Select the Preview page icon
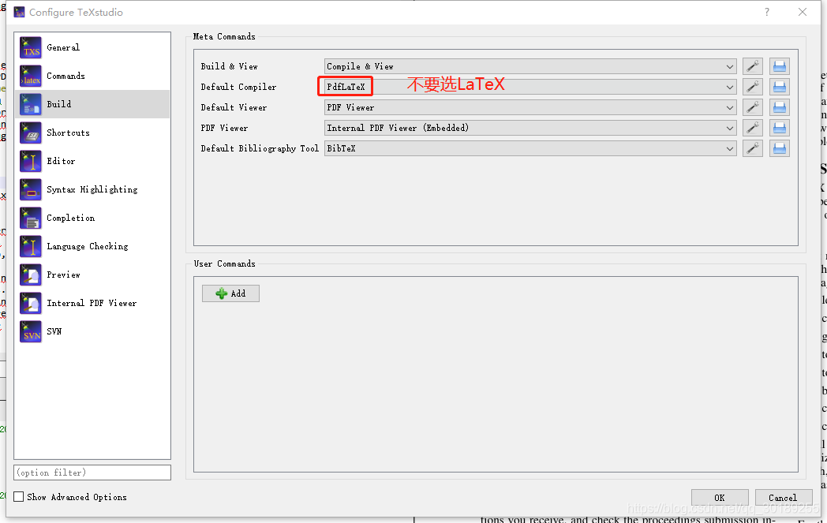 [31, 275]
